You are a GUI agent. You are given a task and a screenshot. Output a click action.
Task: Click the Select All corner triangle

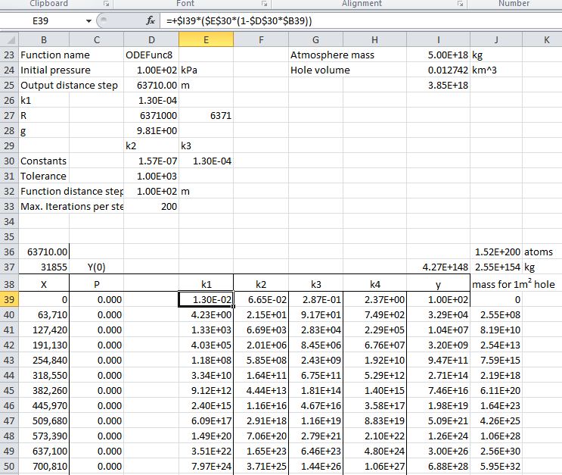[9, 39]
